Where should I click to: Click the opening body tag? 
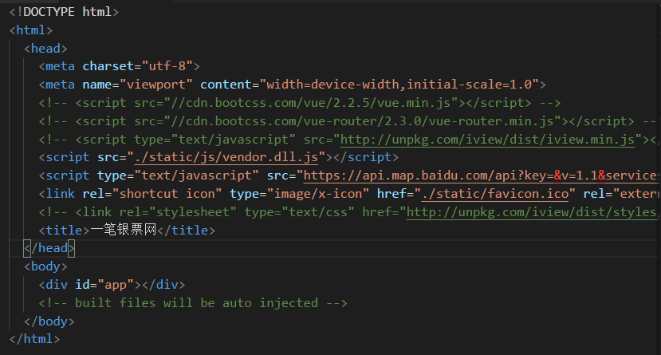click(x=45, y=266)
